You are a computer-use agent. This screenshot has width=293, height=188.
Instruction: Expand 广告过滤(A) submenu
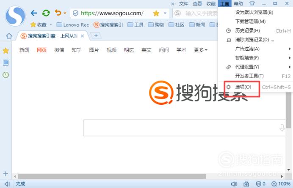[x=255, y=49]
